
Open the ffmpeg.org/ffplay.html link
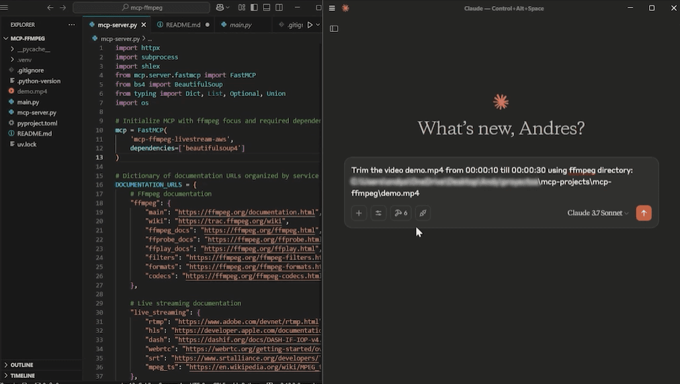tap(259, 248)
